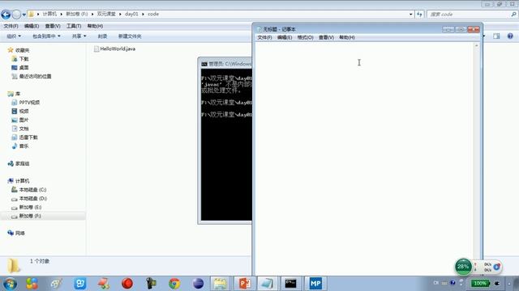Open the recent locations dropdown arrow
This screenshot has width=519, height=291.
24,15
